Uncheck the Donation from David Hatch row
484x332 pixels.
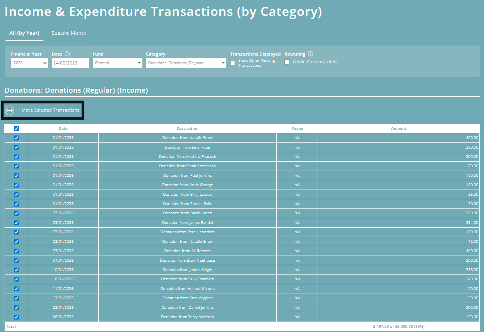16,213
